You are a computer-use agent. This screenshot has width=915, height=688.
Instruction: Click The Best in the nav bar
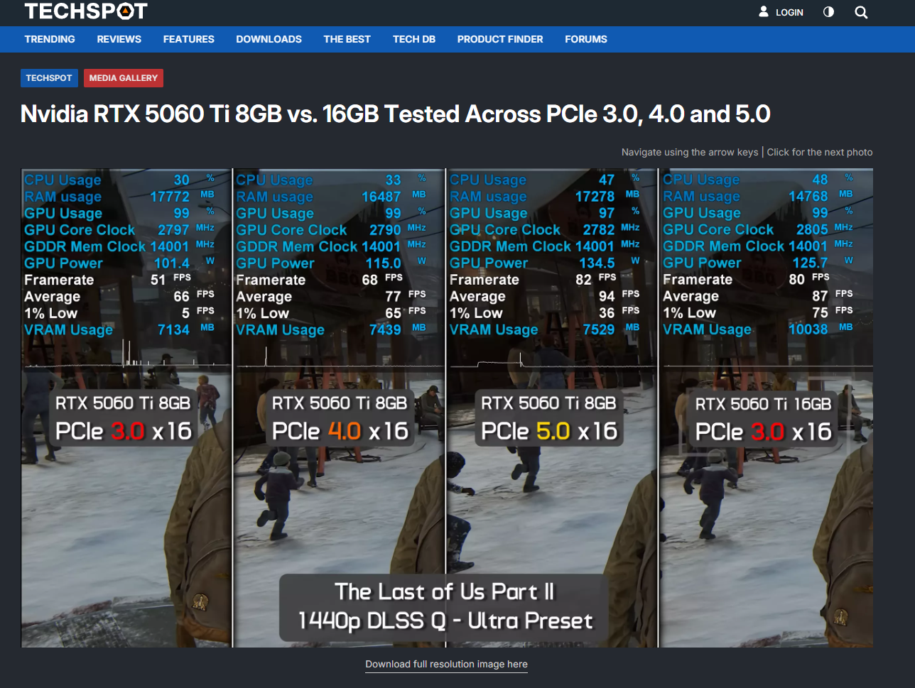pos(347,39)
